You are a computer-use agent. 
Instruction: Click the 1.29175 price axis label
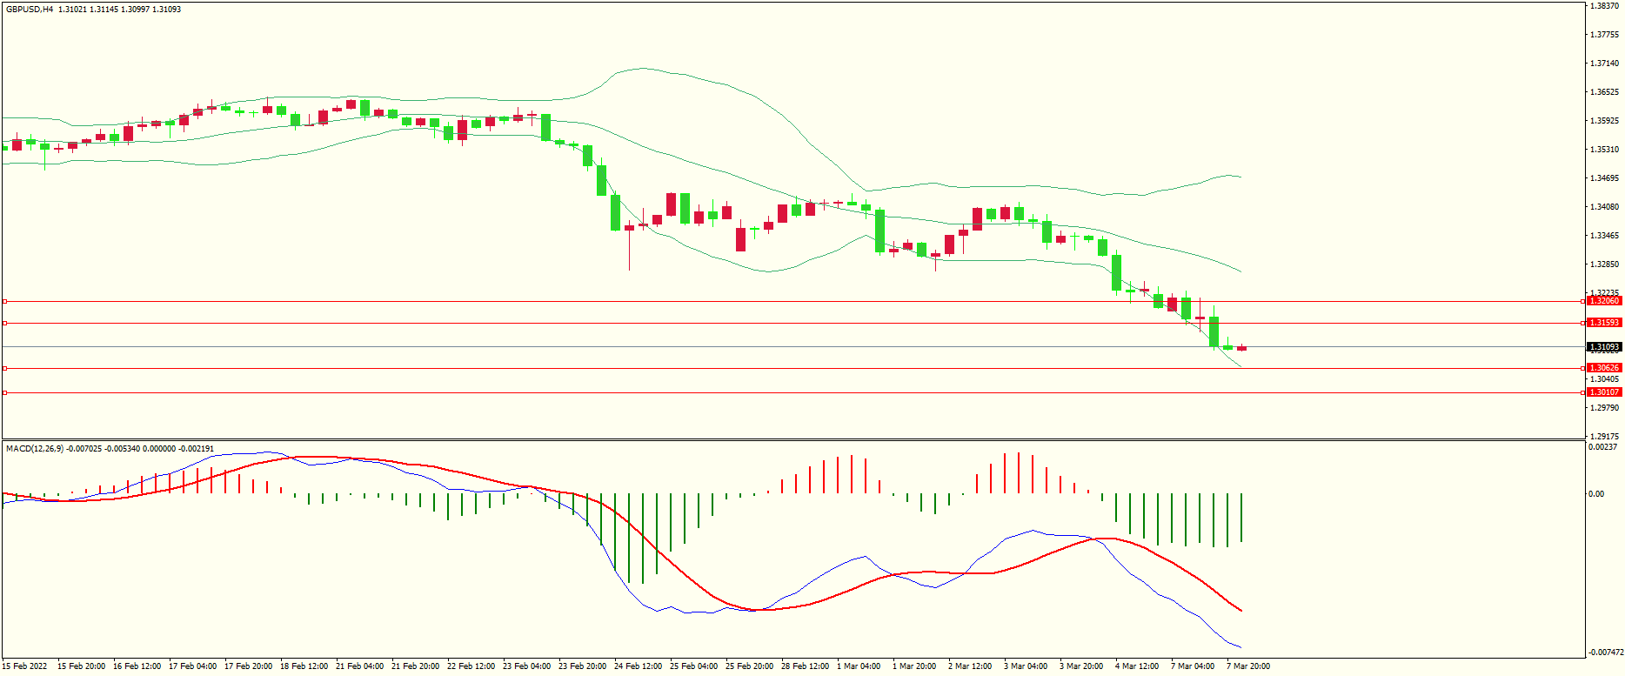coord(1604,437)
